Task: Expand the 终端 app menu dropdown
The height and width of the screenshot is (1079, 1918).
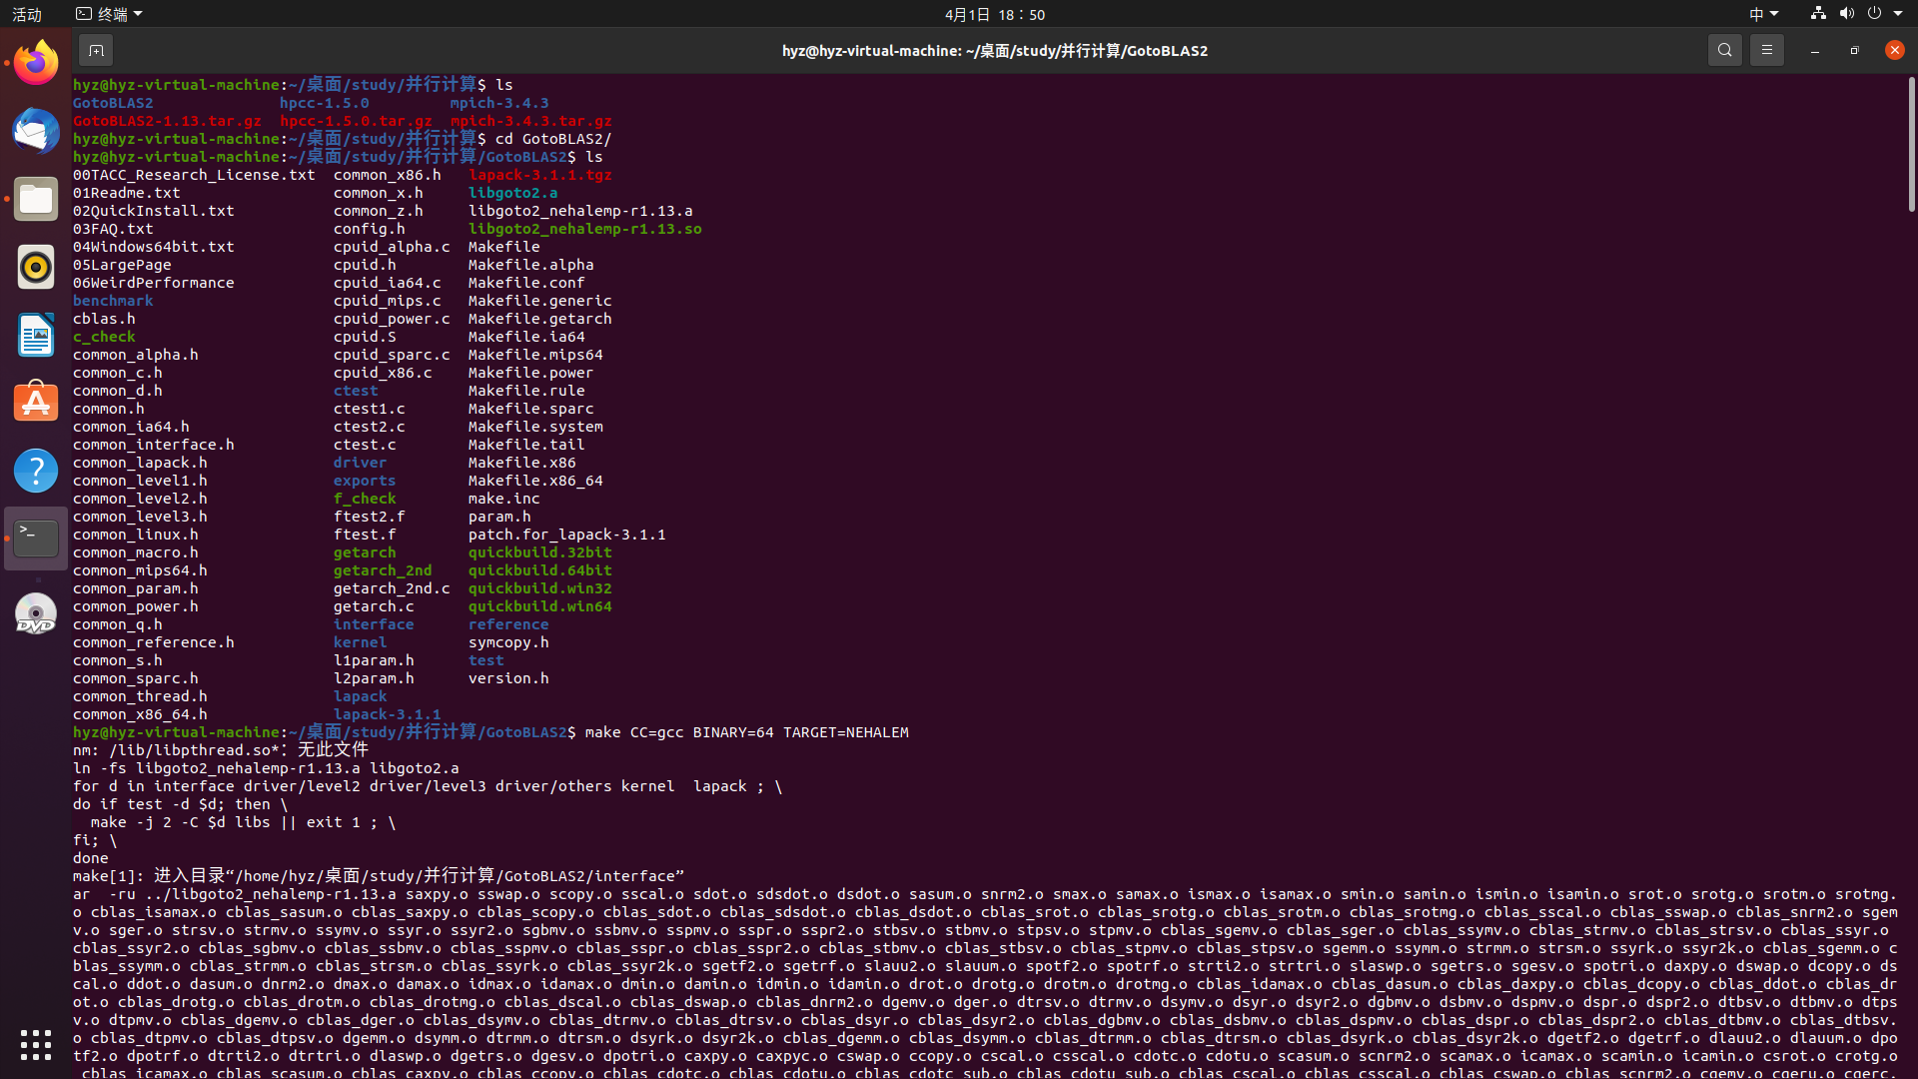Action: click(x=110, y=14)
